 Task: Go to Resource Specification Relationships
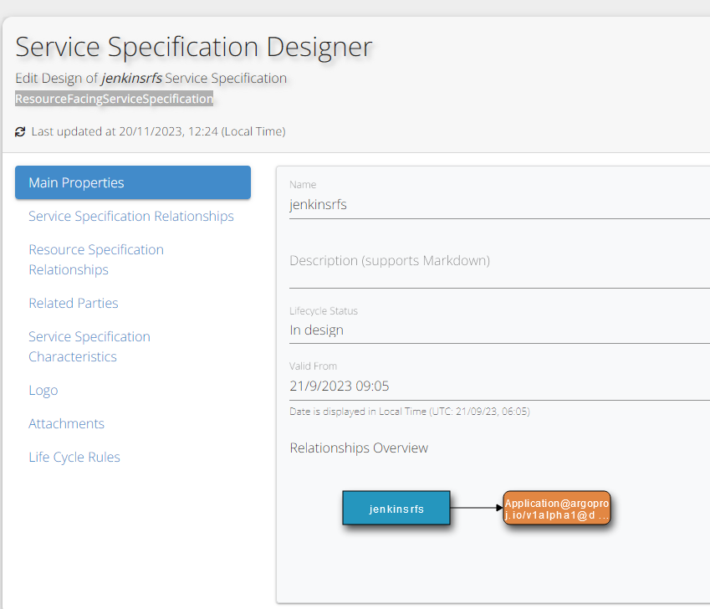coord(96,259)
